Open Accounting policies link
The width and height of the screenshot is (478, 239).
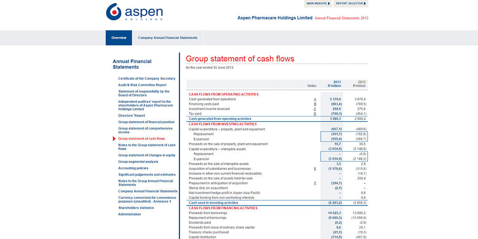click(133, 168)
